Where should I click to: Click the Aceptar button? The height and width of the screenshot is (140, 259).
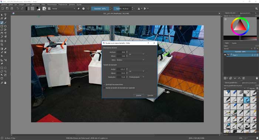pyautogui.click(x=139, y=95)
